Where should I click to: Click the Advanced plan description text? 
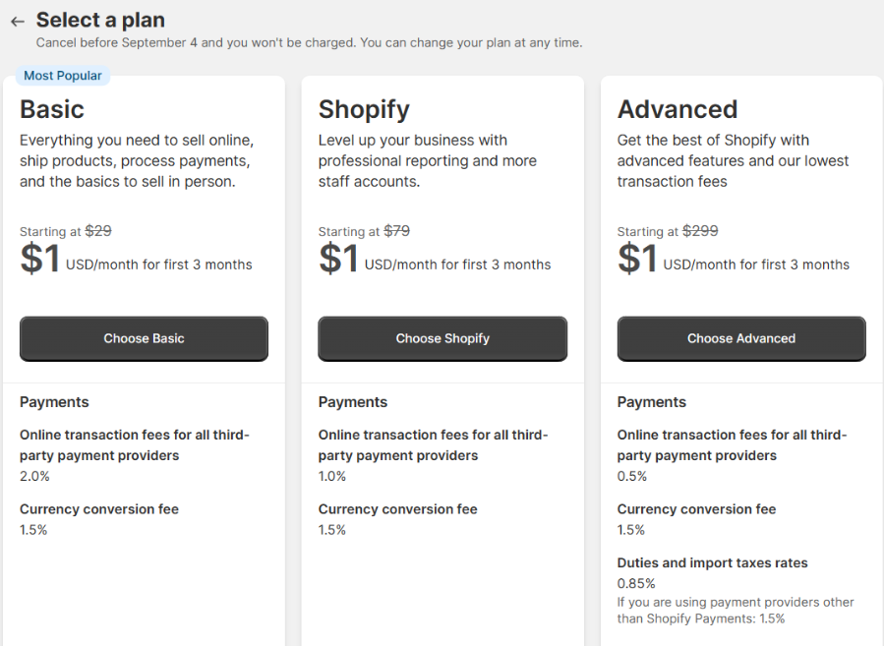[733, 160]
